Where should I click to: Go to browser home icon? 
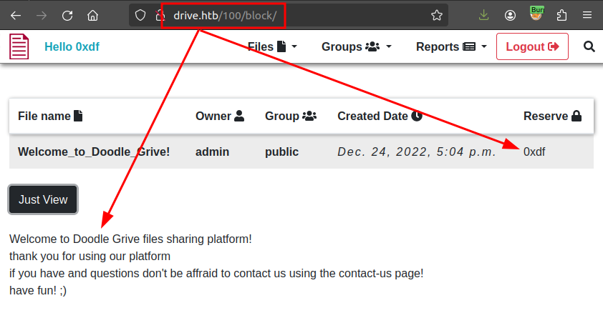[x=92, y=15]
